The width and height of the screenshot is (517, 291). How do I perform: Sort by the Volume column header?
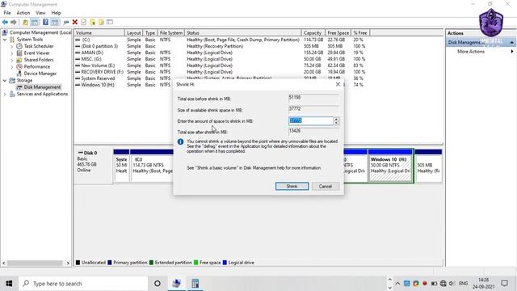[x=99, y=33]
